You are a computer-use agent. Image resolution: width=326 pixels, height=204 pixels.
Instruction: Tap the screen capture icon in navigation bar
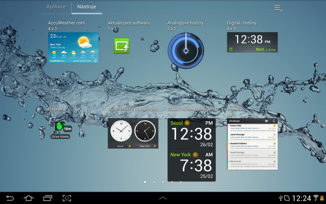click(x=67, y=198)
